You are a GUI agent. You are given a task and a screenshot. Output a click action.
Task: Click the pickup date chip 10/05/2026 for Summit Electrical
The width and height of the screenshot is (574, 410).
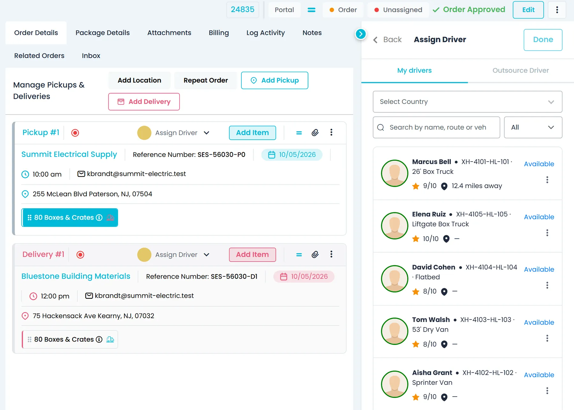pos(292,155)
